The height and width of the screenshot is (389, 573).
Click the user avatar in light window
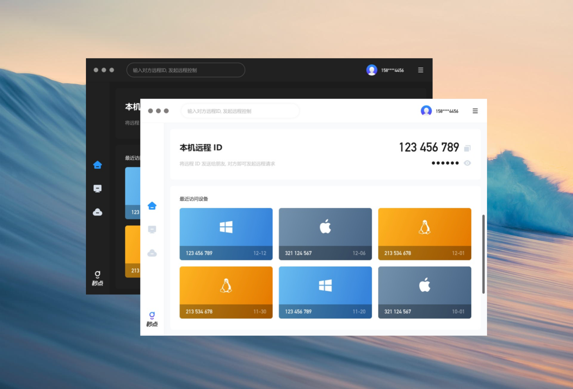426,111
